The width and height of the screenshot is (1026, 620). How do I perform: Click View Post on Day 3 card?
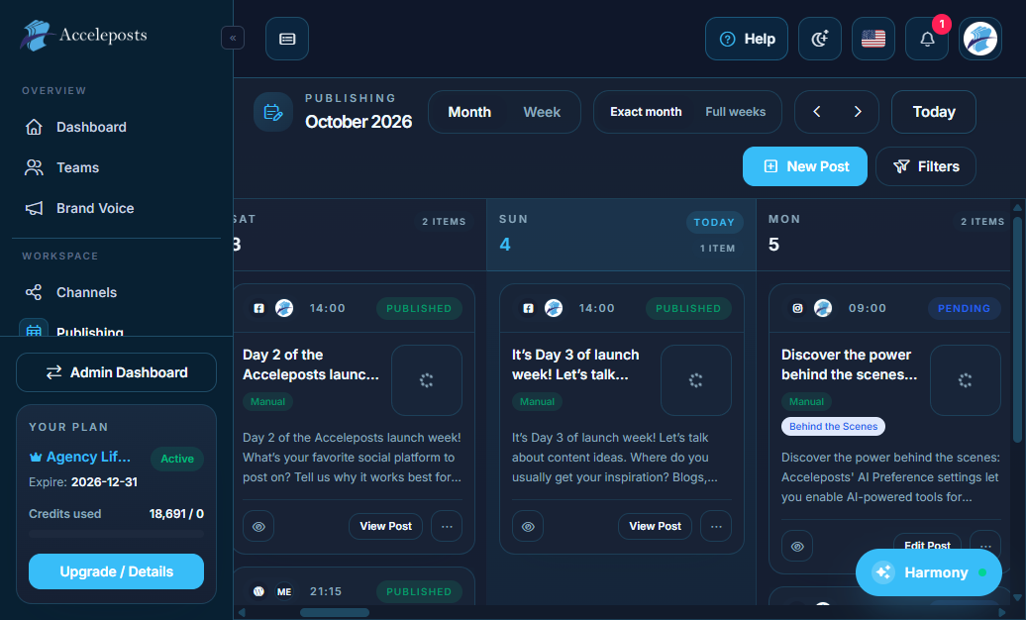(655, 526)
